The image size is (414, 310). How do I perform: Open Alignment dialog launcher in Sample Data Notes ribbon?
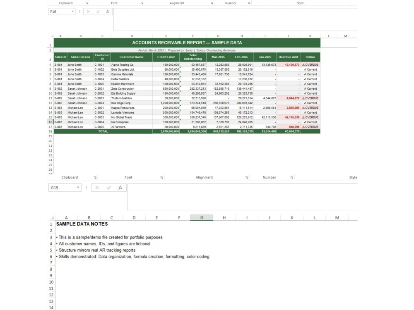247,177
